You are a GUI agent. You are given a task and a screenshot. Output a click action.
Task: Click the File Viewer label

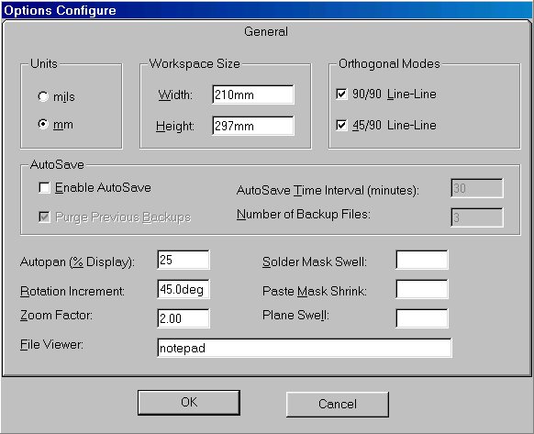click(51, 344)
